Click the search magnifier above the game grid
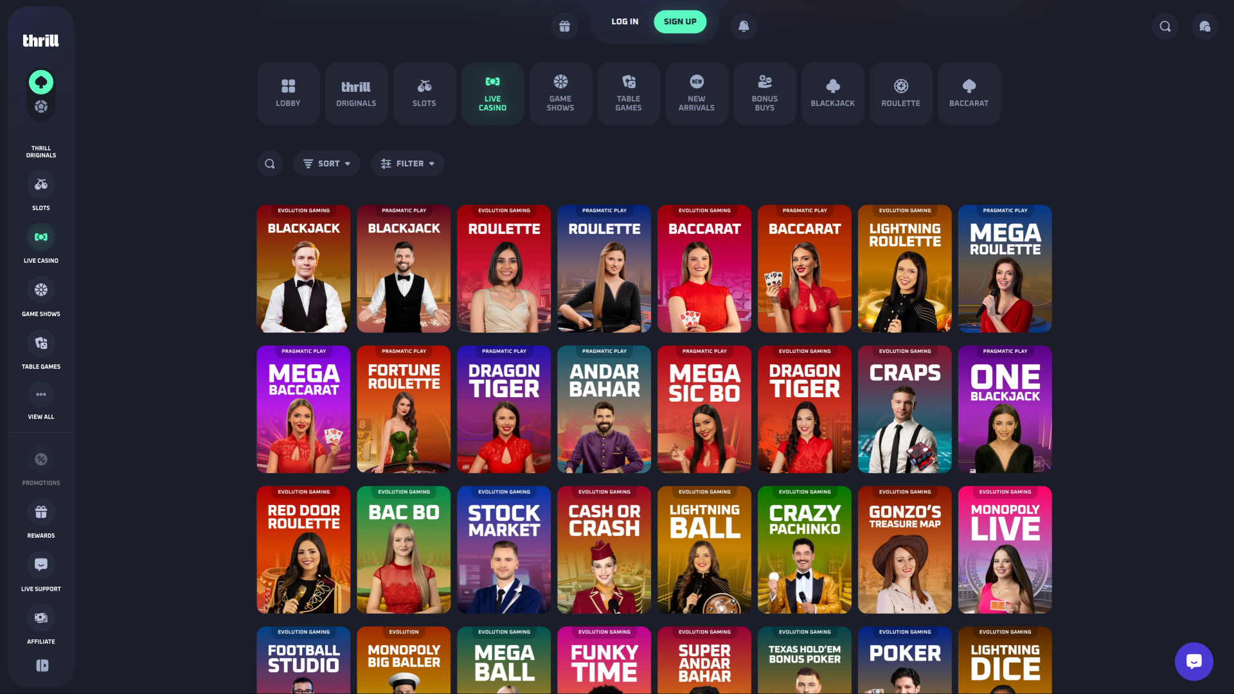This screenshot has width=1234, height=694. pyautogui.click(x=269, y=163)
